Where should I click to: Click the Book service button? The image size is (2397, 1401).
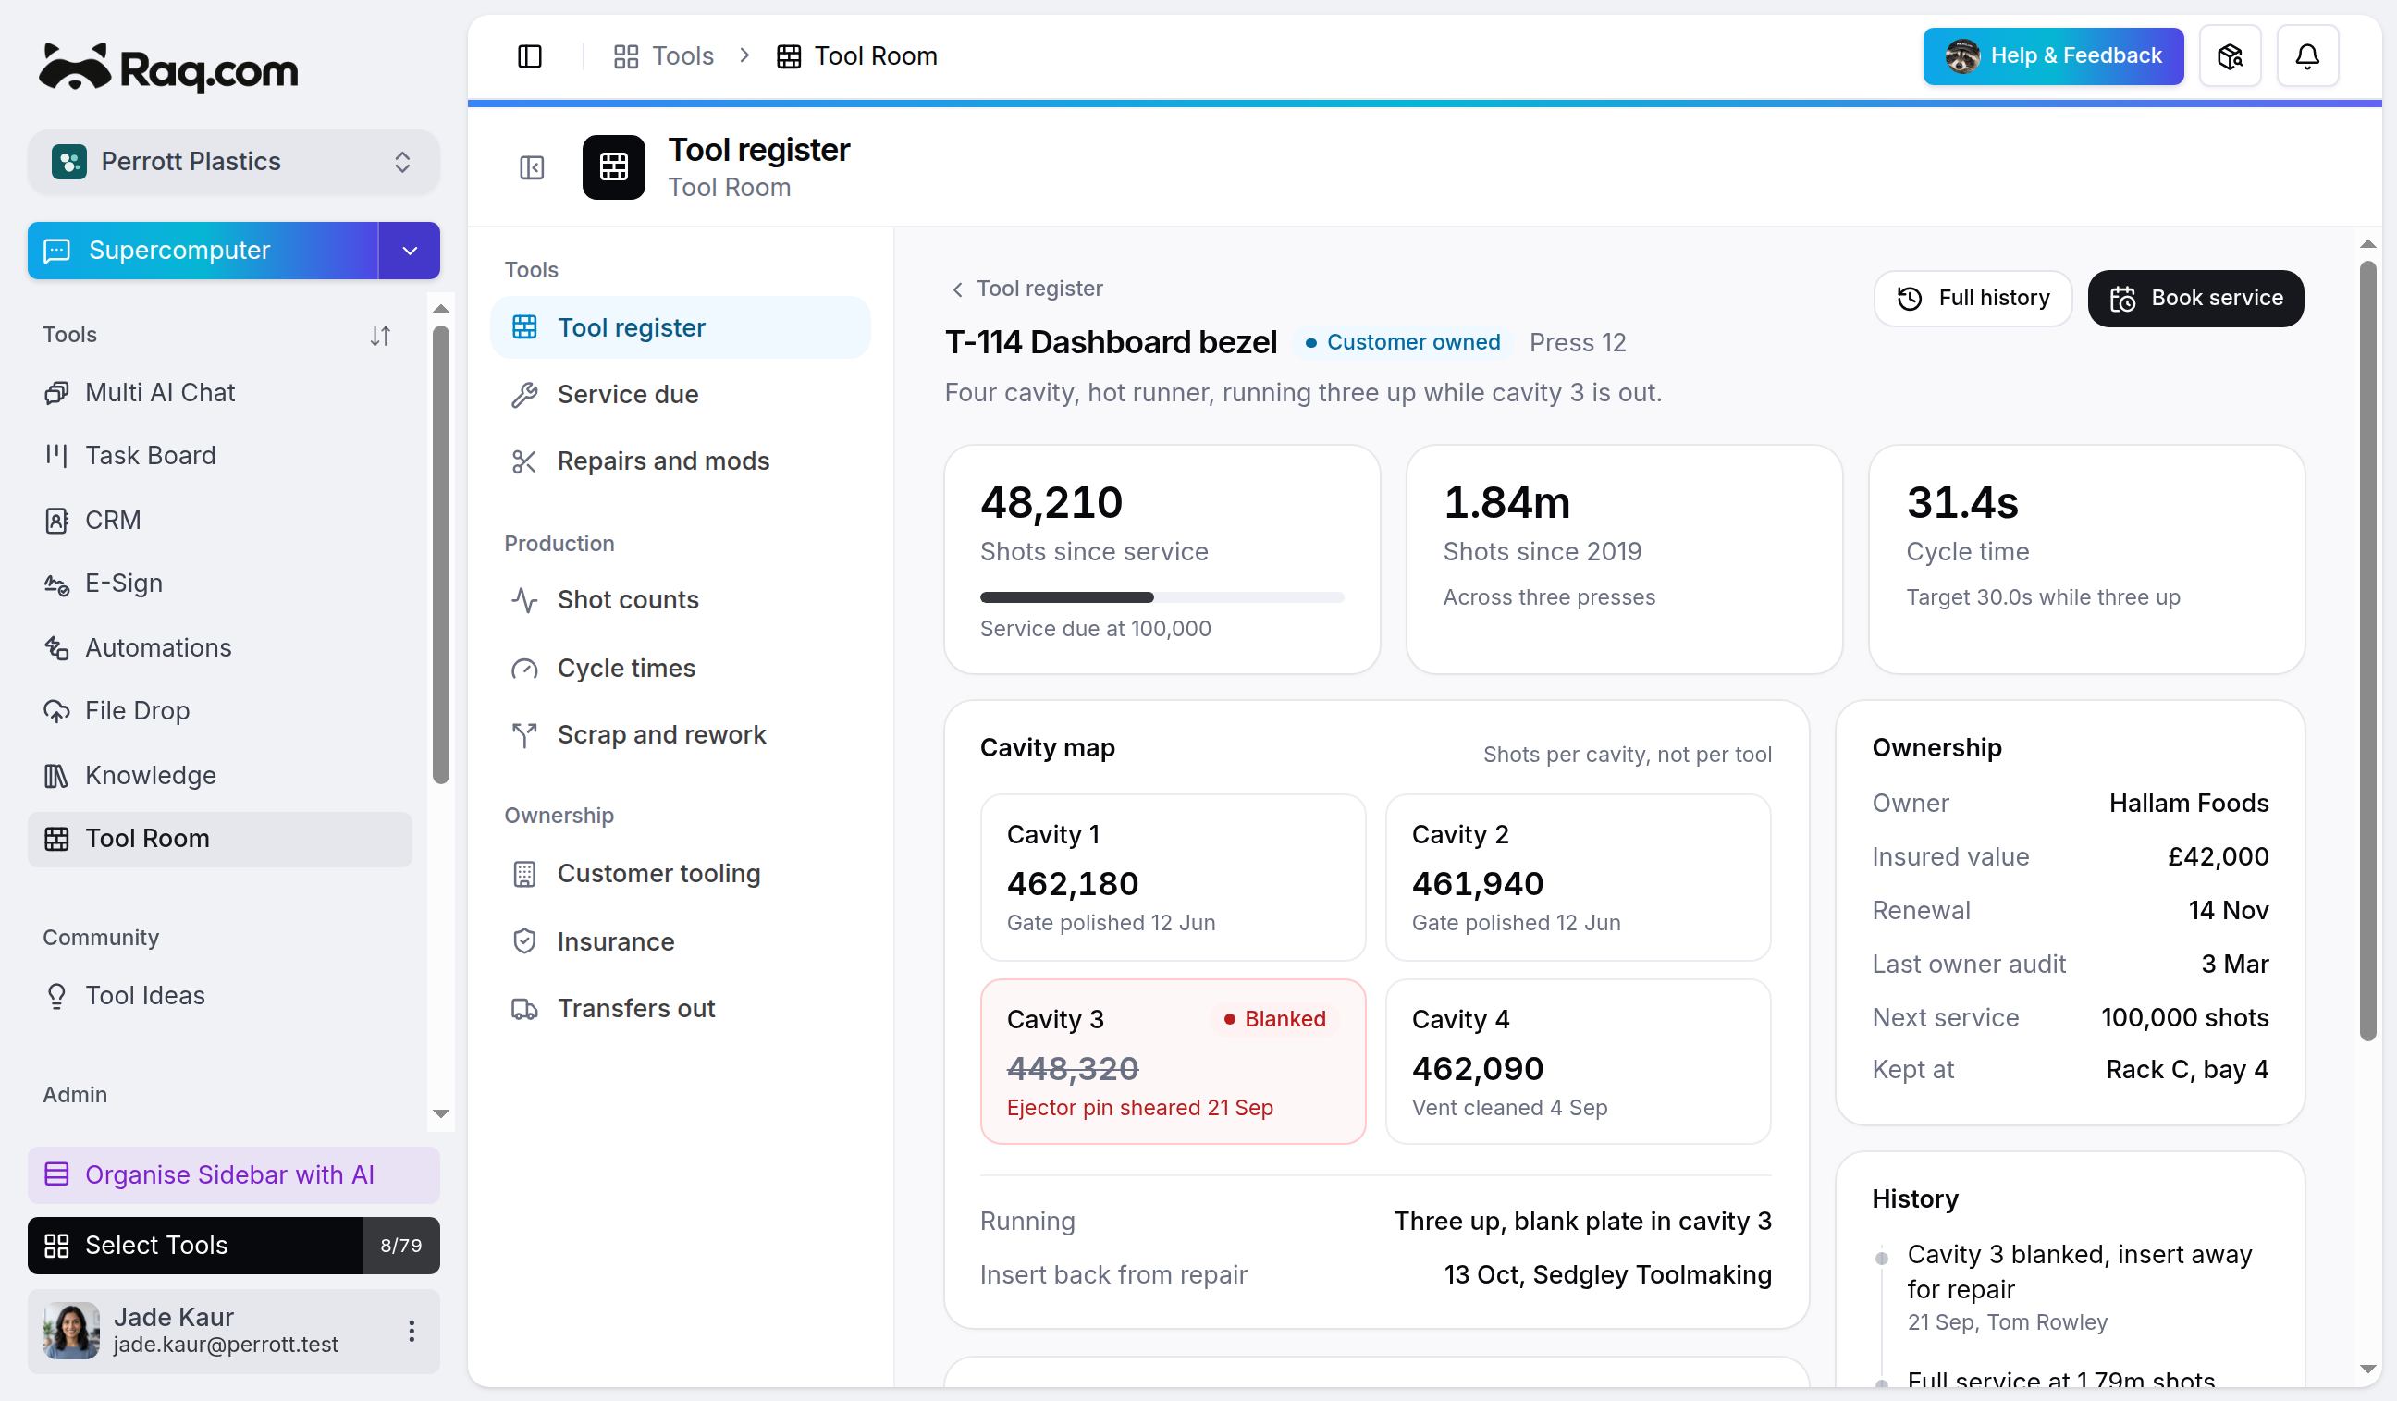2194,299
